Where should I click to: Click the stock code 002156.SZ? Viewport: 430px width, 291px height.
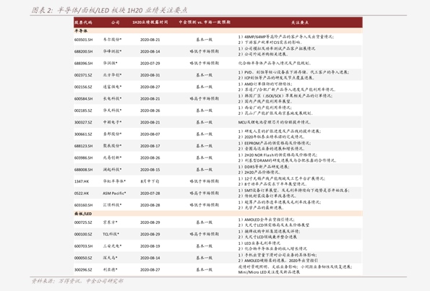[x=83, y=87]
